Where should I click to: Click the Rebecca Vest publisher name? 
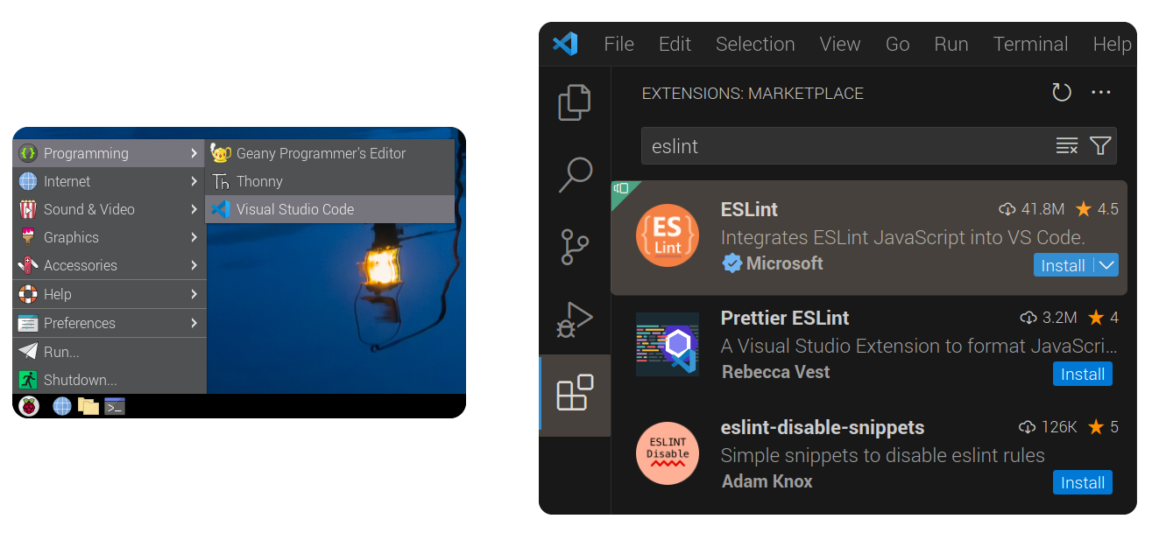click(x=775, y=372)
